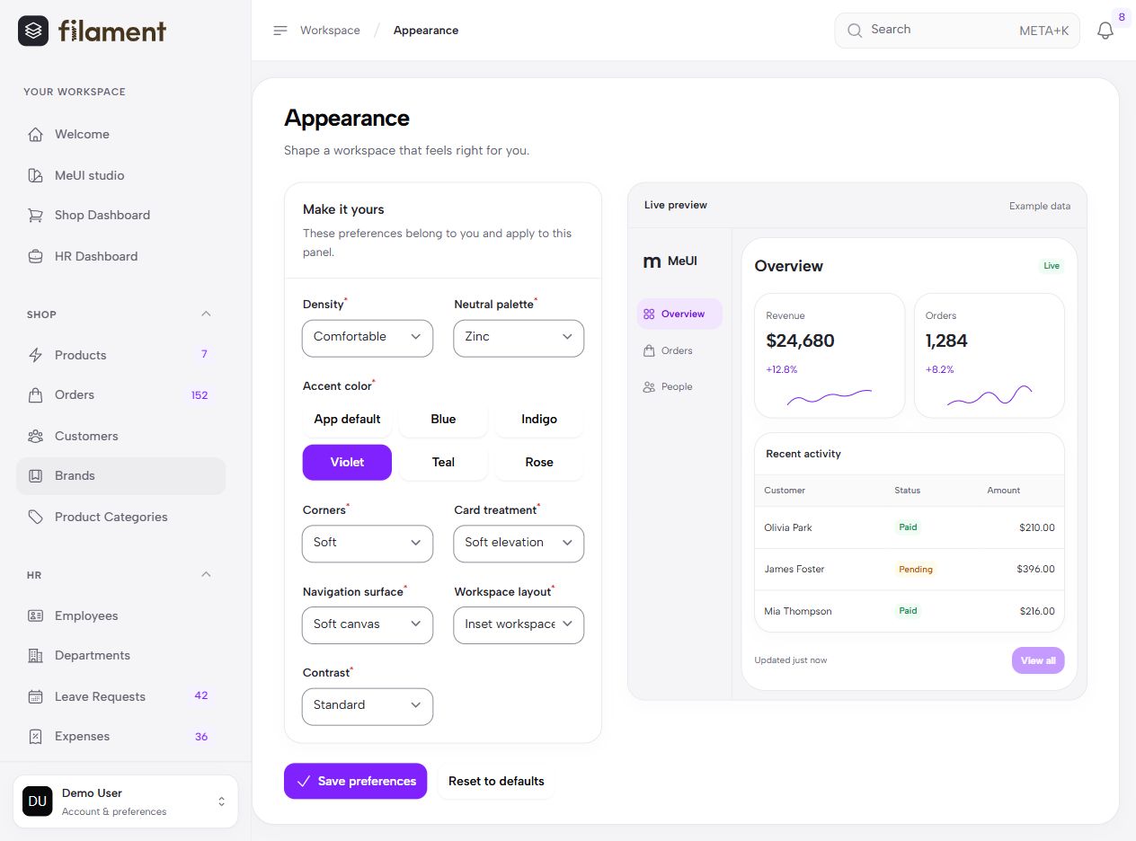Click the preview People icon
The width and height of the screenshot is (1136, 841).
pos(649,387)
